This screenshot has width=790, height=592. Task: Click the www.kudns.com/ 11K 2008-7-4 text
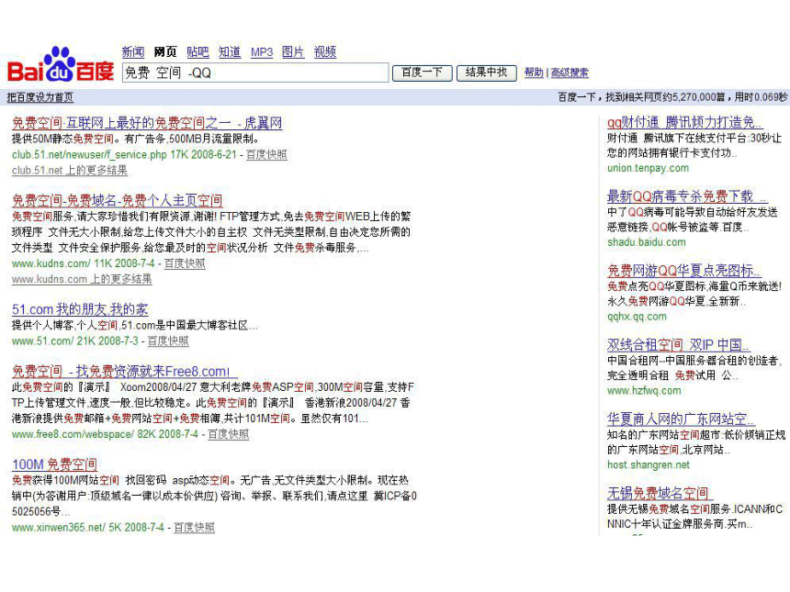[84, 263]
